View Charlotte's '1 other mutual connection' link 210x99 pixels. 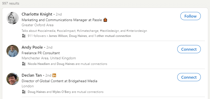point(113,36)
